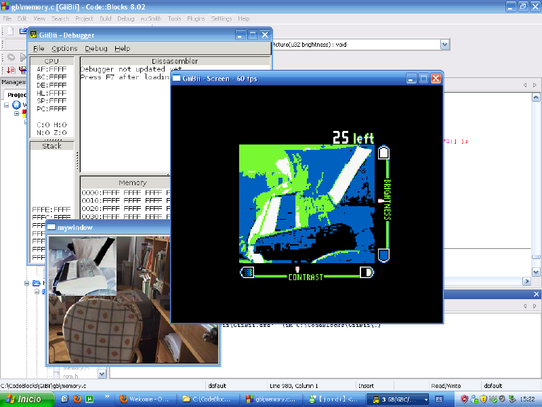Expand a tree node in the Projects panel
The image size is (542, 407).
(x=7, y=105)
